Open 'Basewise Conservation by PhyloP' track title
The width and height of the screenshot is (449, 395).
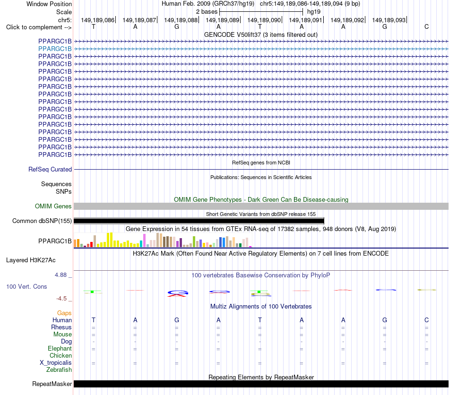[x=261, y=275]
